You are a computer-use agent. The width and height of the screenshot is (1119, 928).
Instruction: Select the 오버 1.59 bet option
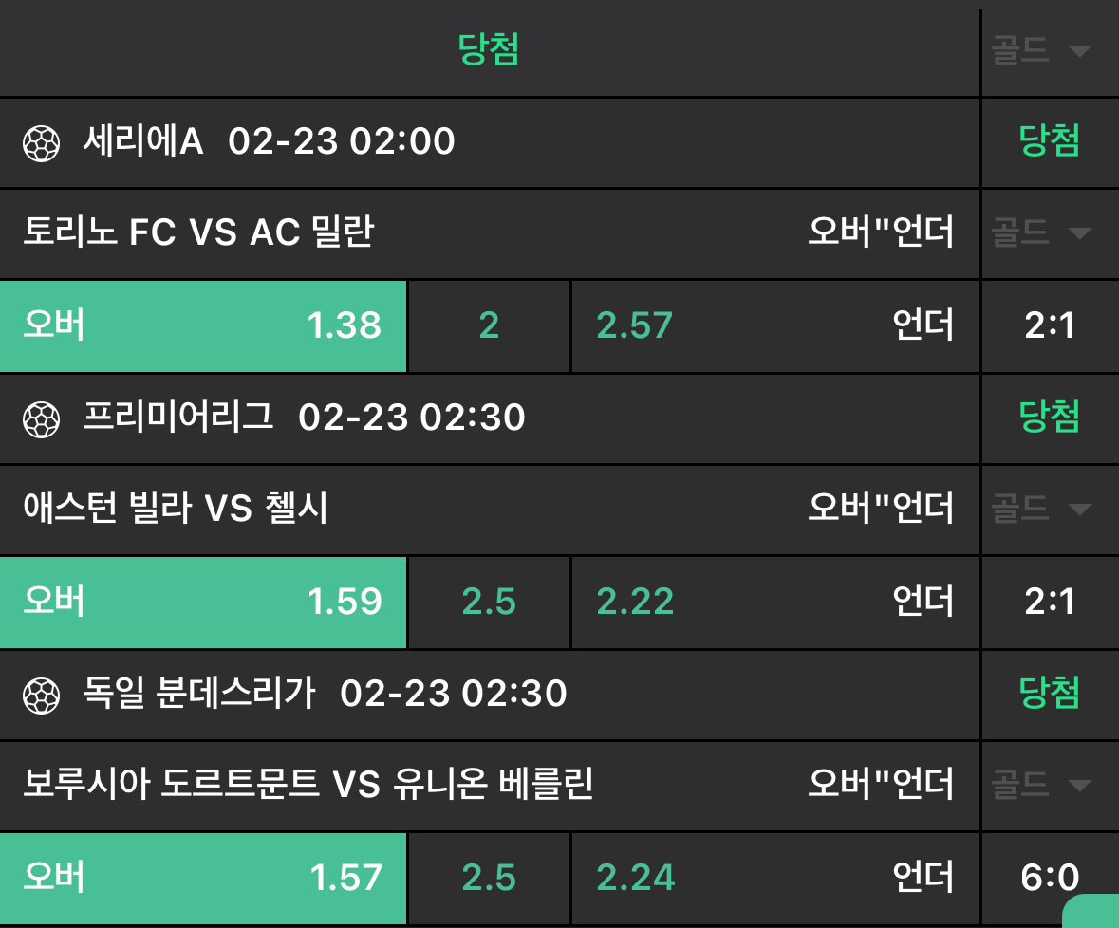coord(203,602)
